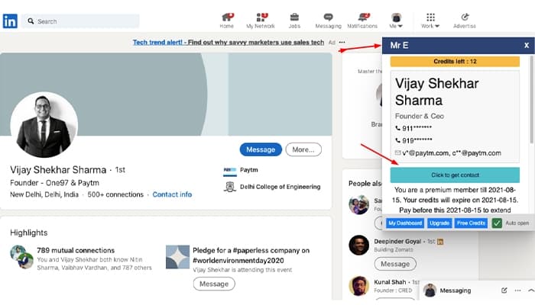Screen dimensions: 535x305
Task: Focus the LinkedIn Search field
Action: [x=80, y=21]
